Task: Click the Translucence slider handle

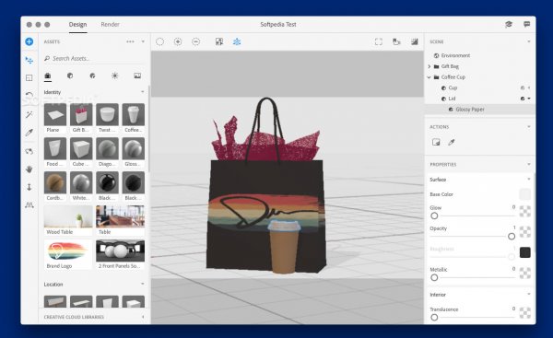Action: point(434,317)
